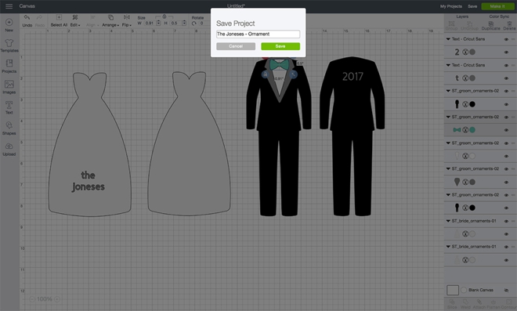
Task: Collapse the first ST_groom_ornaments-02 group
Action: 448,91
